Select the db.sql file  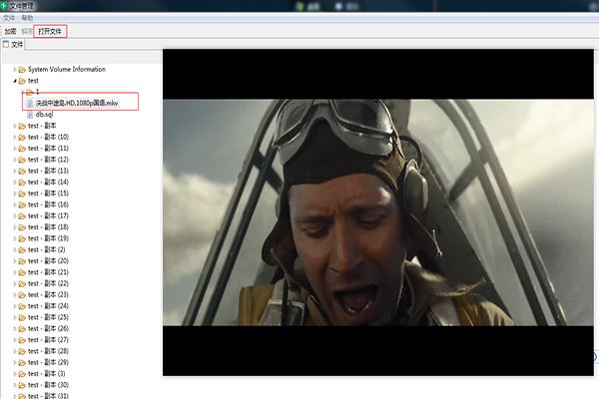point(44,115)
